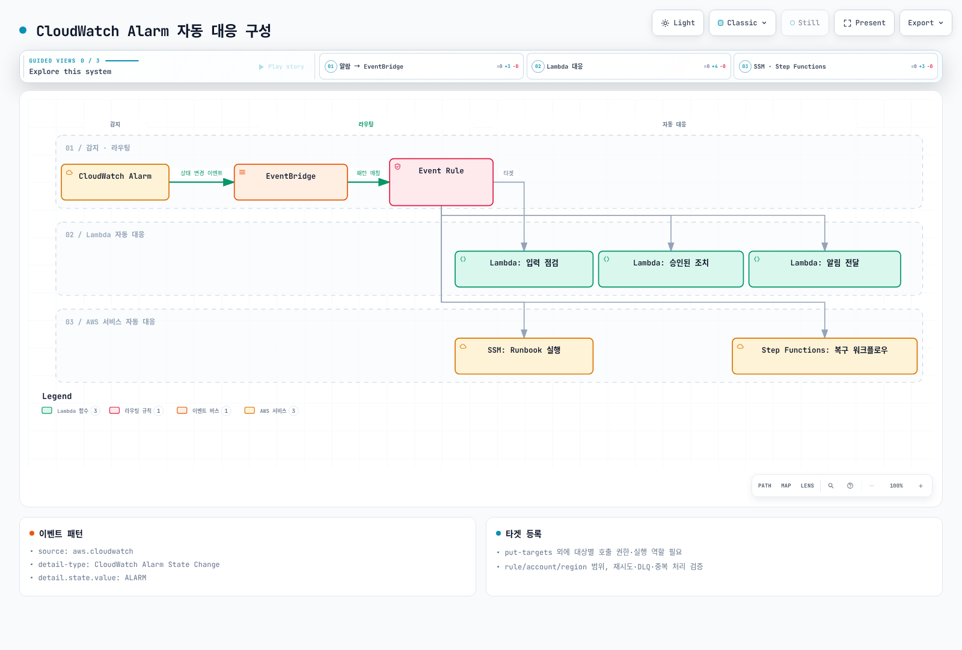Toggle 이벤트 버스 legend filter
Image resolution: width=962 pixels, height=650 pixels.
click(x=203, y=411)
